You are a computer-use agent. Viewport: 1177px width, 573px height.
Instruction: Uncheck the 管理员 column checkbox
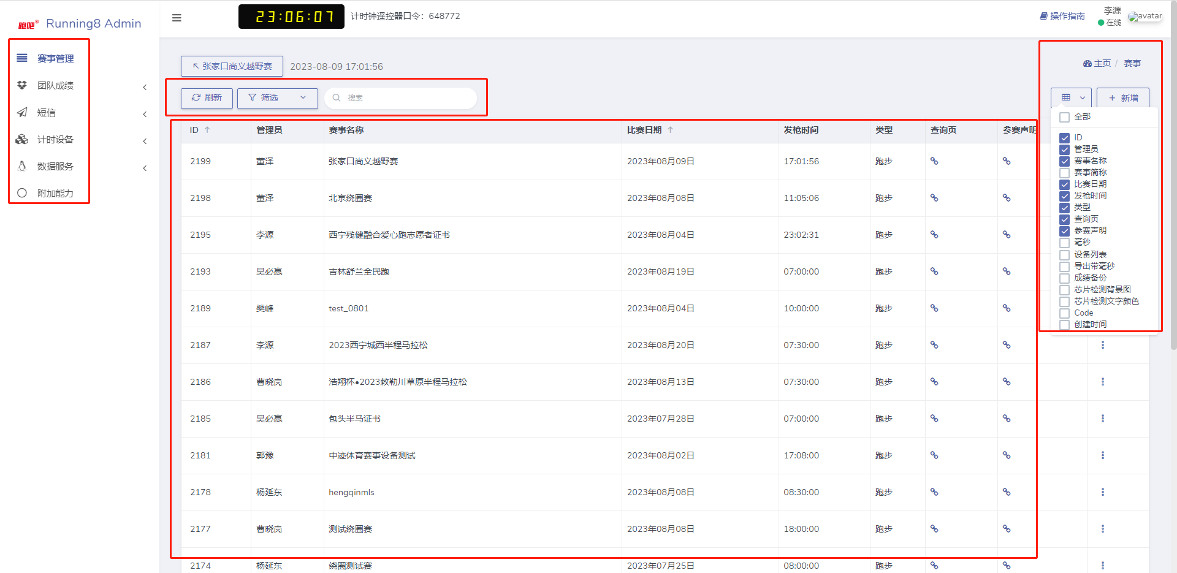point(1064,150)
